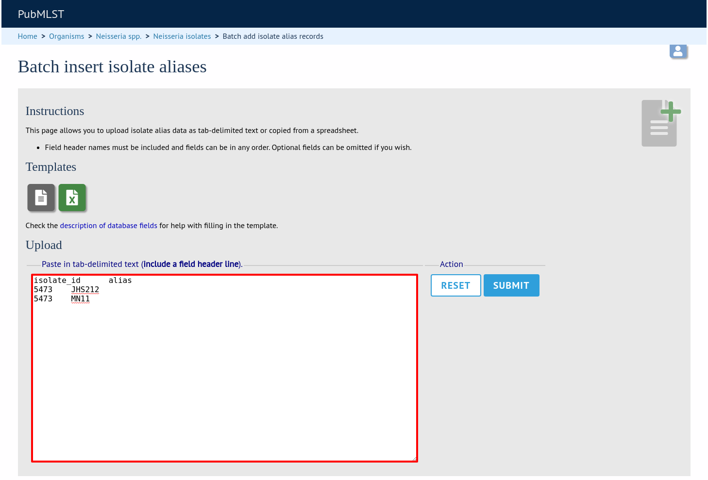Image resolution: width=708 pixels, height=480 pixels.
Task: Click the 'MN11' alias text
Action: (x=81, y=299)
